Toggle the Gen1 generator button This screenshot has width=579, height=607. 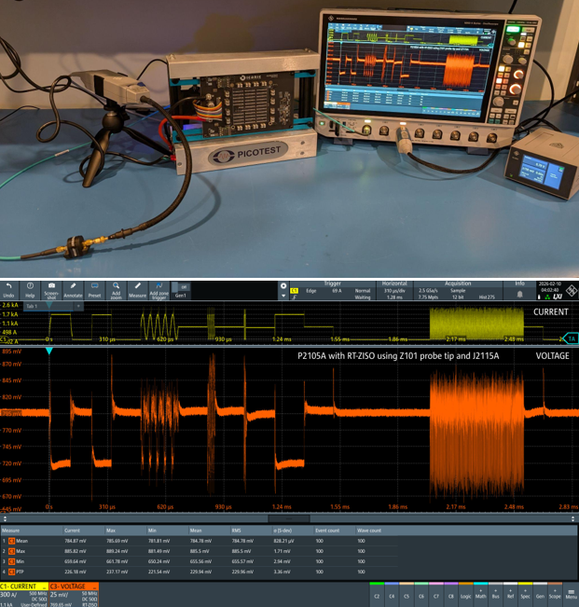point(182,290)
